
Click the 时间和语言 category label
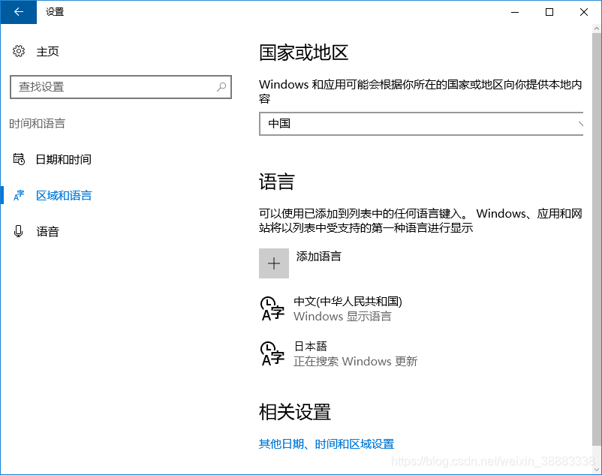pyautogui.click(x=38, y=124)
